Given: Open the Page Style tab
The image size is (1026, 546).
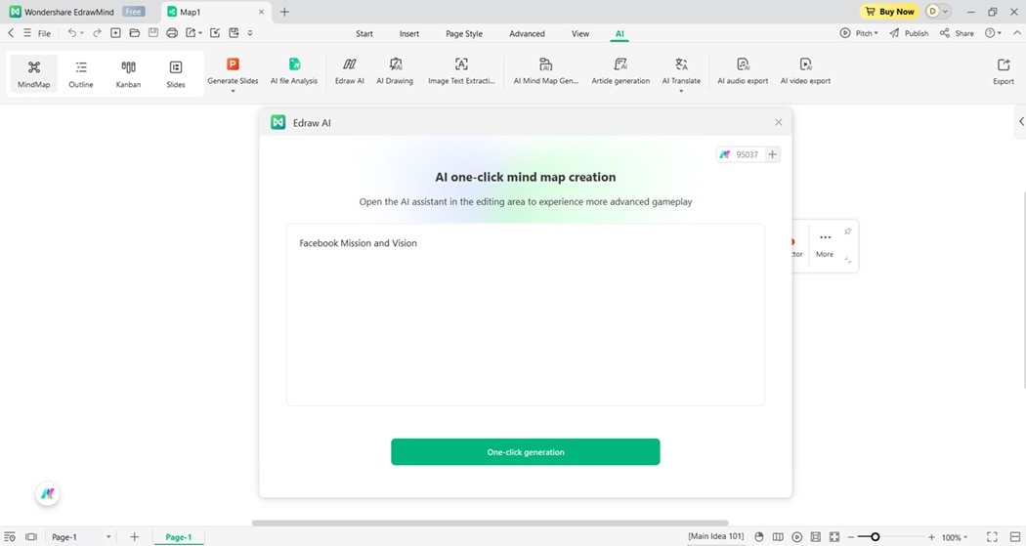Looking at the screenshot, I should pos(464,33).
